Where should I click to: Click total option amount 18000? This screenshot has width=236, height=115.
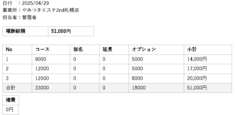[139, 88]
